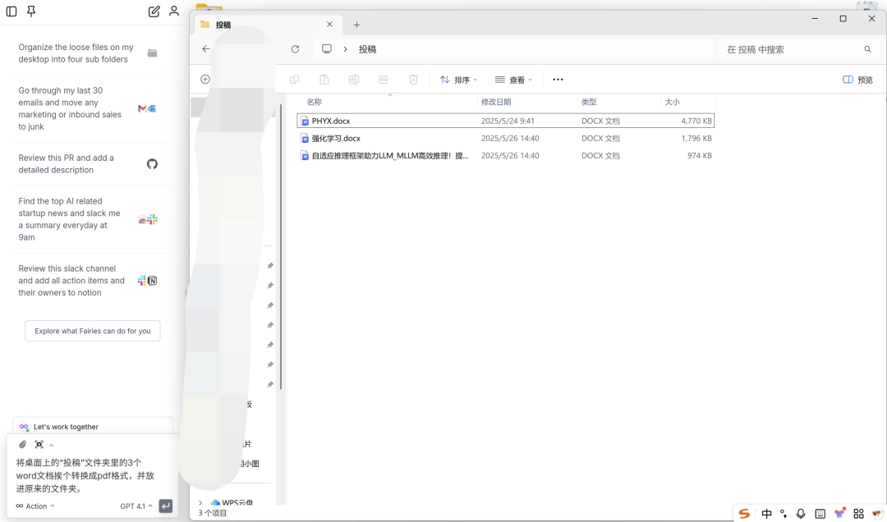Viewport: 887px width, 522px height.
Task: Click the Rename icon in Explorer toolbar
Action: click(354, 80)
